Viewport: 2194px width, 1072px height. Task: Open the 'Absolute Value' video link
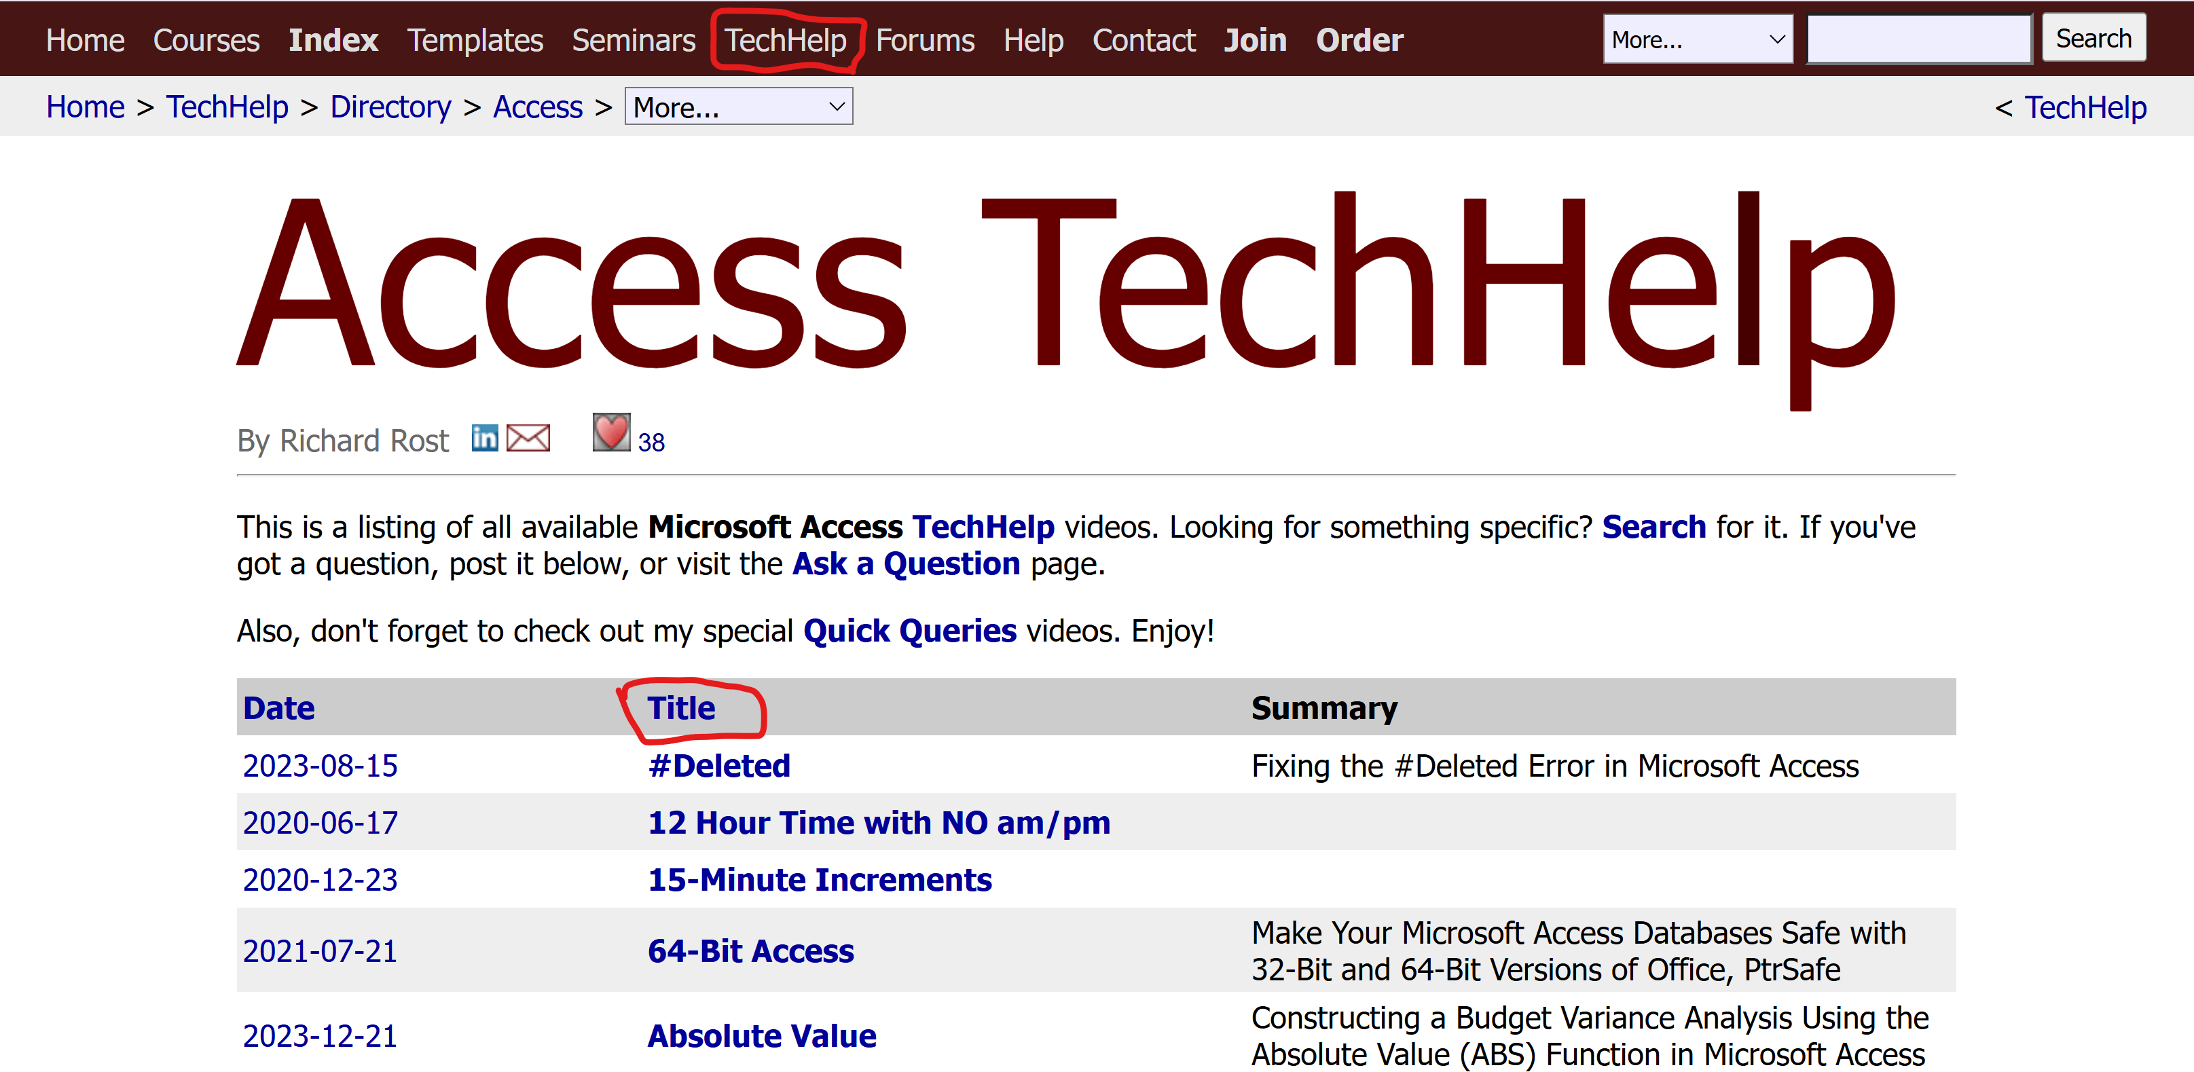tap(761, 1035)
